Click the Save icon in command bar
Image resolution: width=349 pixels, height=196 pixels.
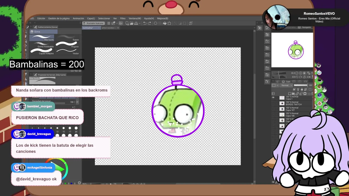(137, 23)
